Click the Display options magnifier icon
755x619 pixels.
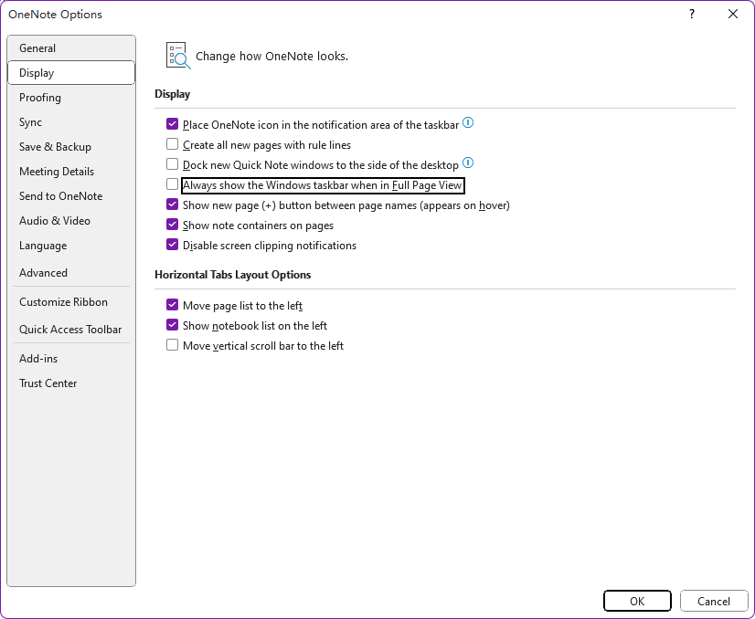178,56
